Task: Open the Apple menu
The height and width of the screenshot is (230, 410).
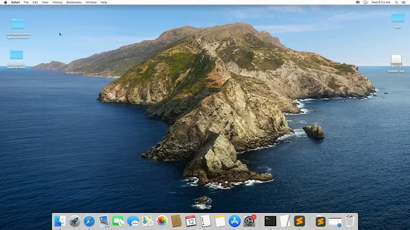Action: [x=5, y=2]
